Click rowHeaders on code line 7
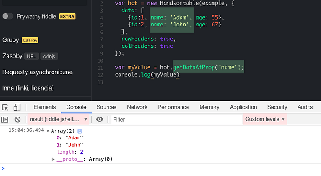Image resolution: width=321 pixels, height=176 pixels. 138,39
